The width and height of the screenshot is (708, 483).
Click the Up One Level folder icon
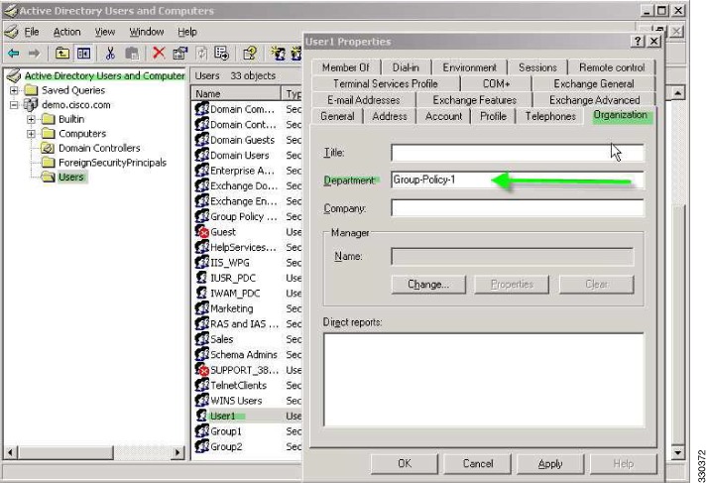pos(61,54)
